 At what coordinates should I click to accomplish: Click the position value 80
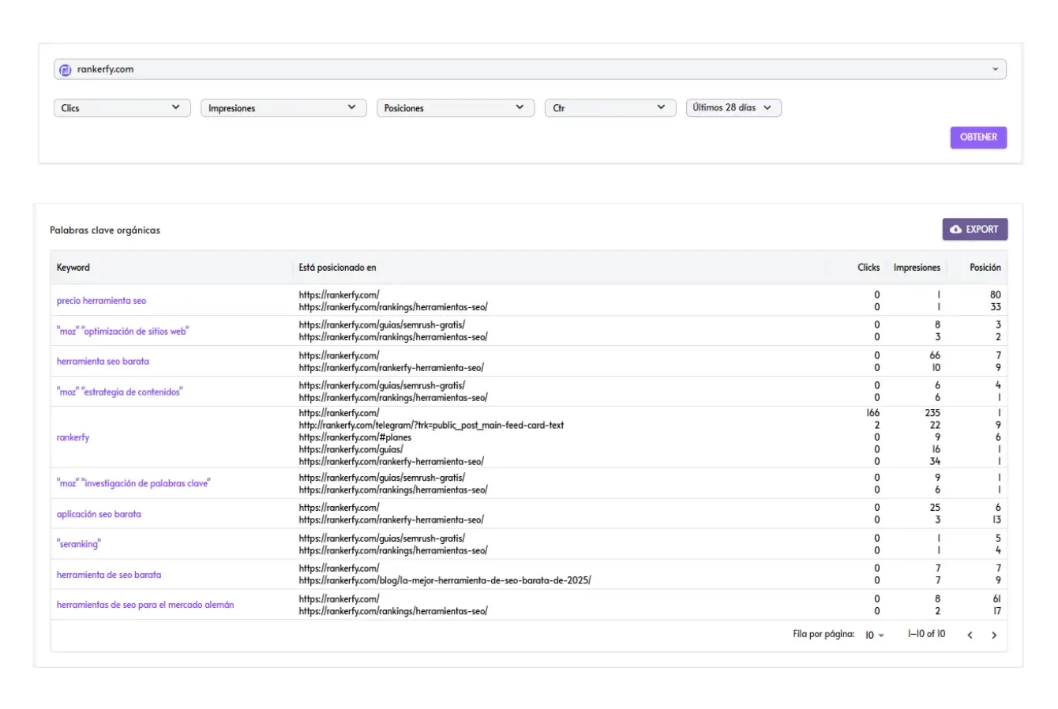click(995, 294)
